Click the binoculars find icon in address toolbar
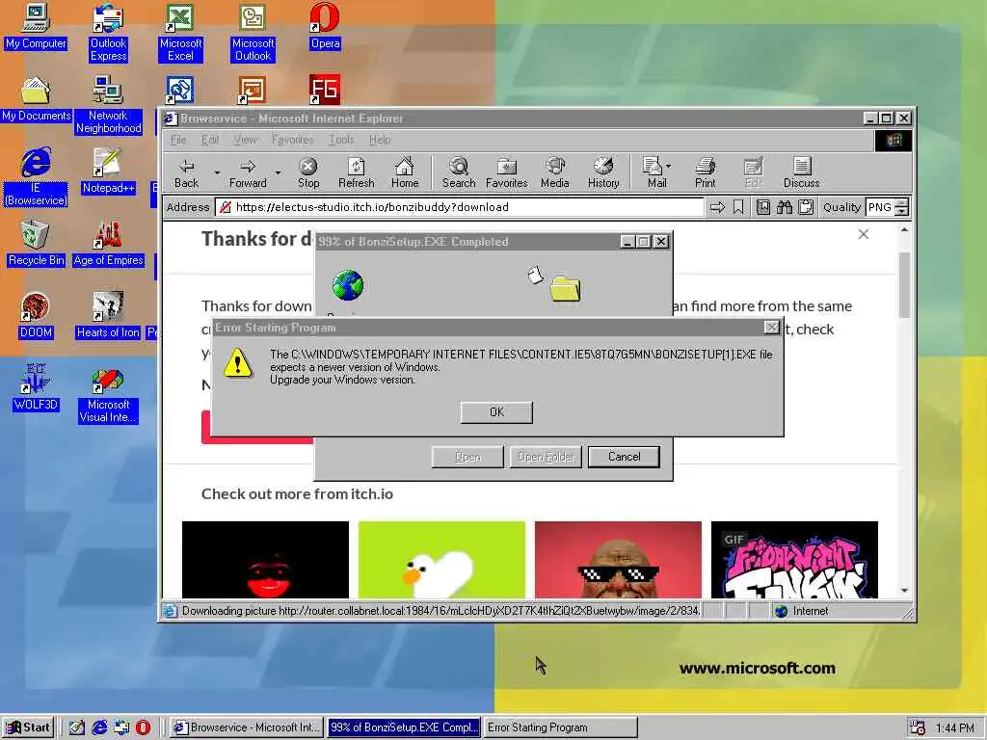Screen dimensions: 987x740 pos(785,207)
